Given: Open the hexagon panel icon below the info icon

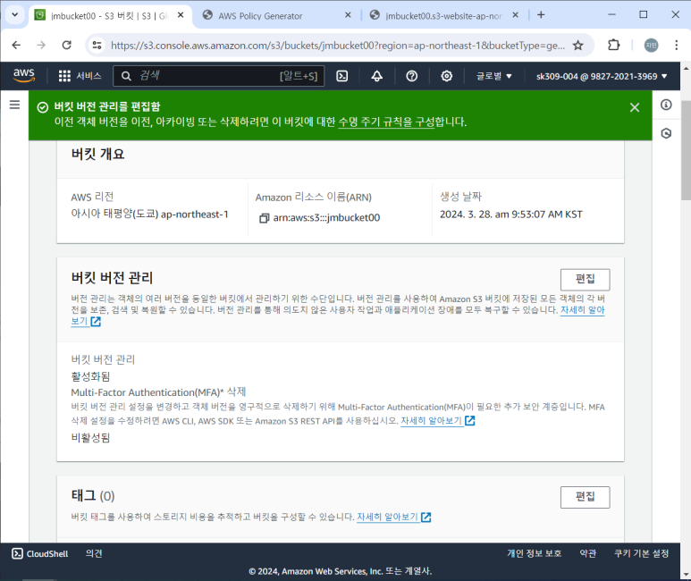Looking at the screenshot, I should point(666,133).
